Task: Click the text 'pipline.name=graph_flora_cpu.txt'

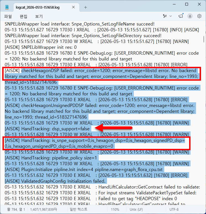Action: 129,170
